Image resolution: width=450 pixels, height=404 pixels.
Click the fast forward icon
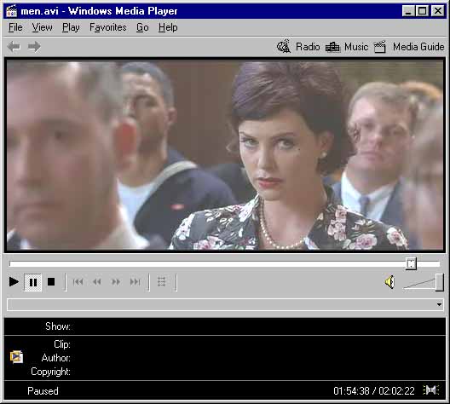coord(116,282)
